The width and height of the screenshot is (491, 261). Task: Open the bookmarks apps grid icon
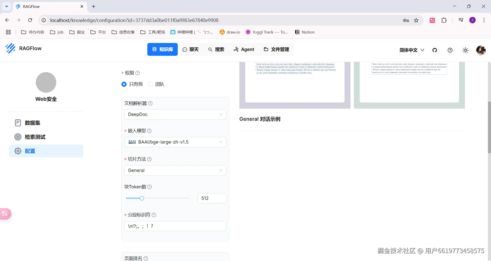pos(8,32)
